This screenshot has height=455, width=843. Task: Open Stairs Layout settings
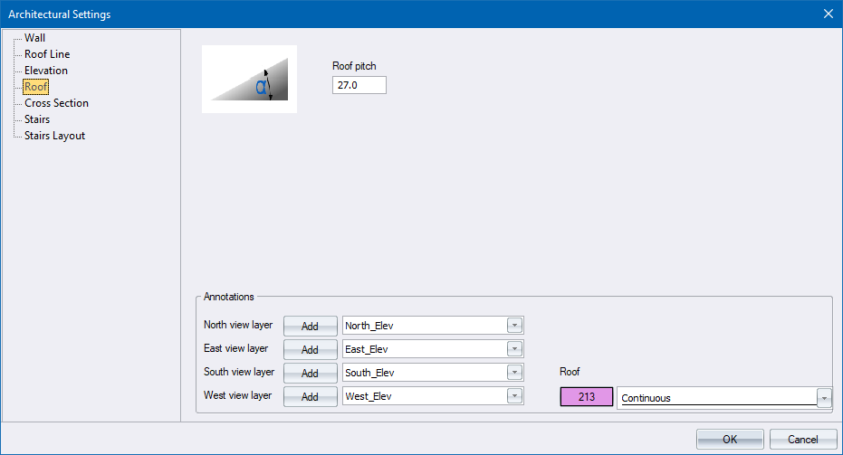pos(54,136)
